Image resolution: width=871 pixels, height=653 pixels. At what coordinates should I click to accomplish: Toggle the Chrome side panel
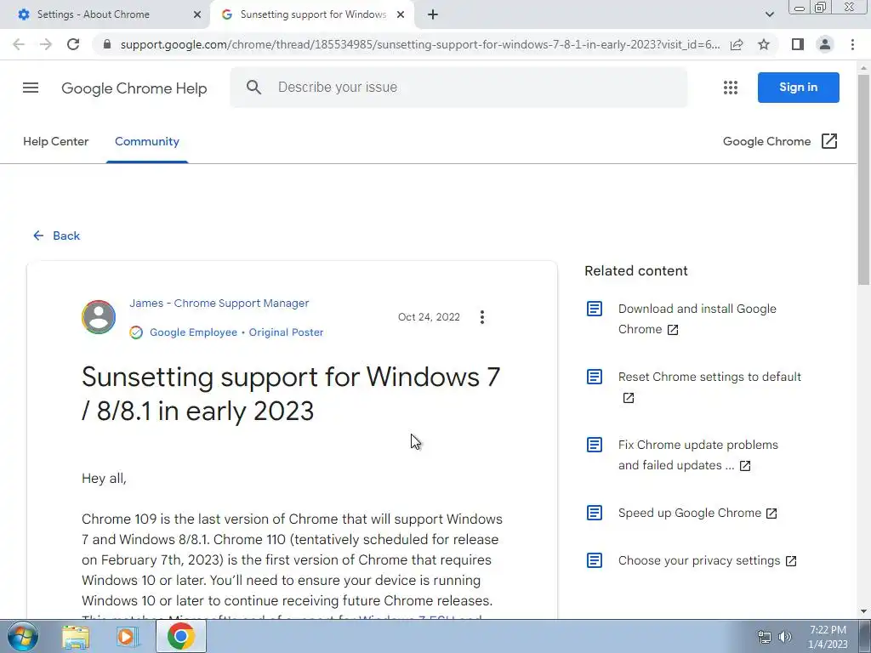798,44
